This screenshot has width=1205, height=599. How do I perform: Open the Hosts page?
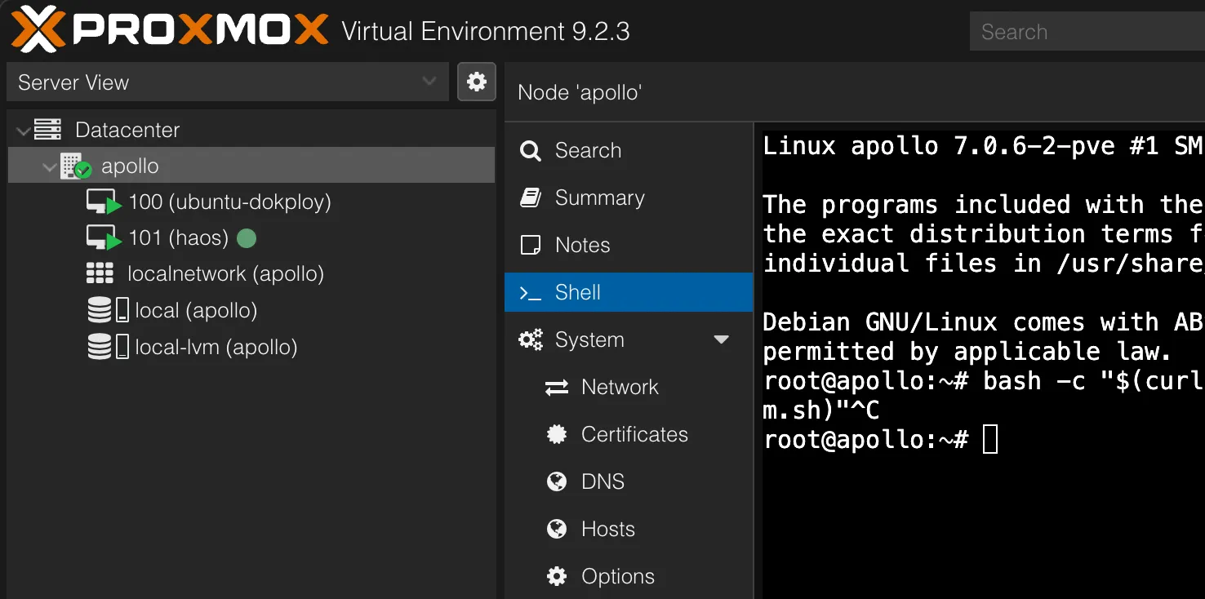[629, 529]
